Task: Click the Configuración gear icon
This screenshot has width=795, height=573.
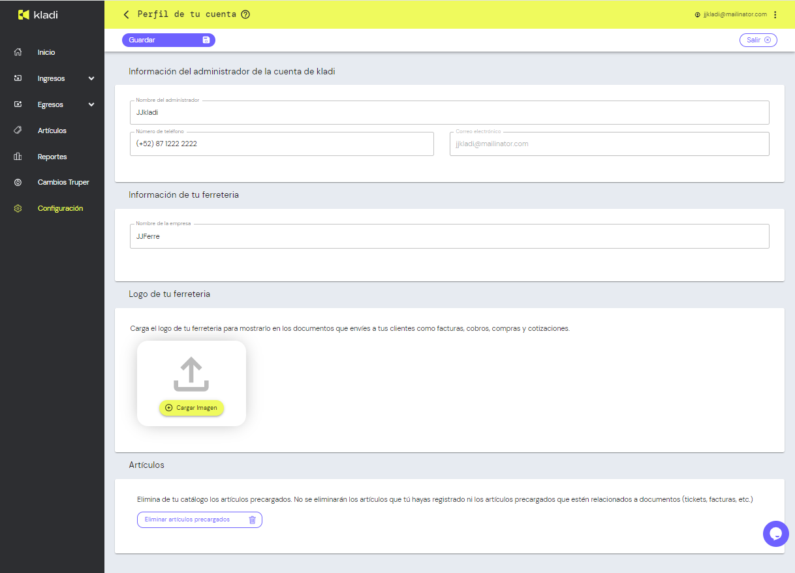Action: point(18,209)
